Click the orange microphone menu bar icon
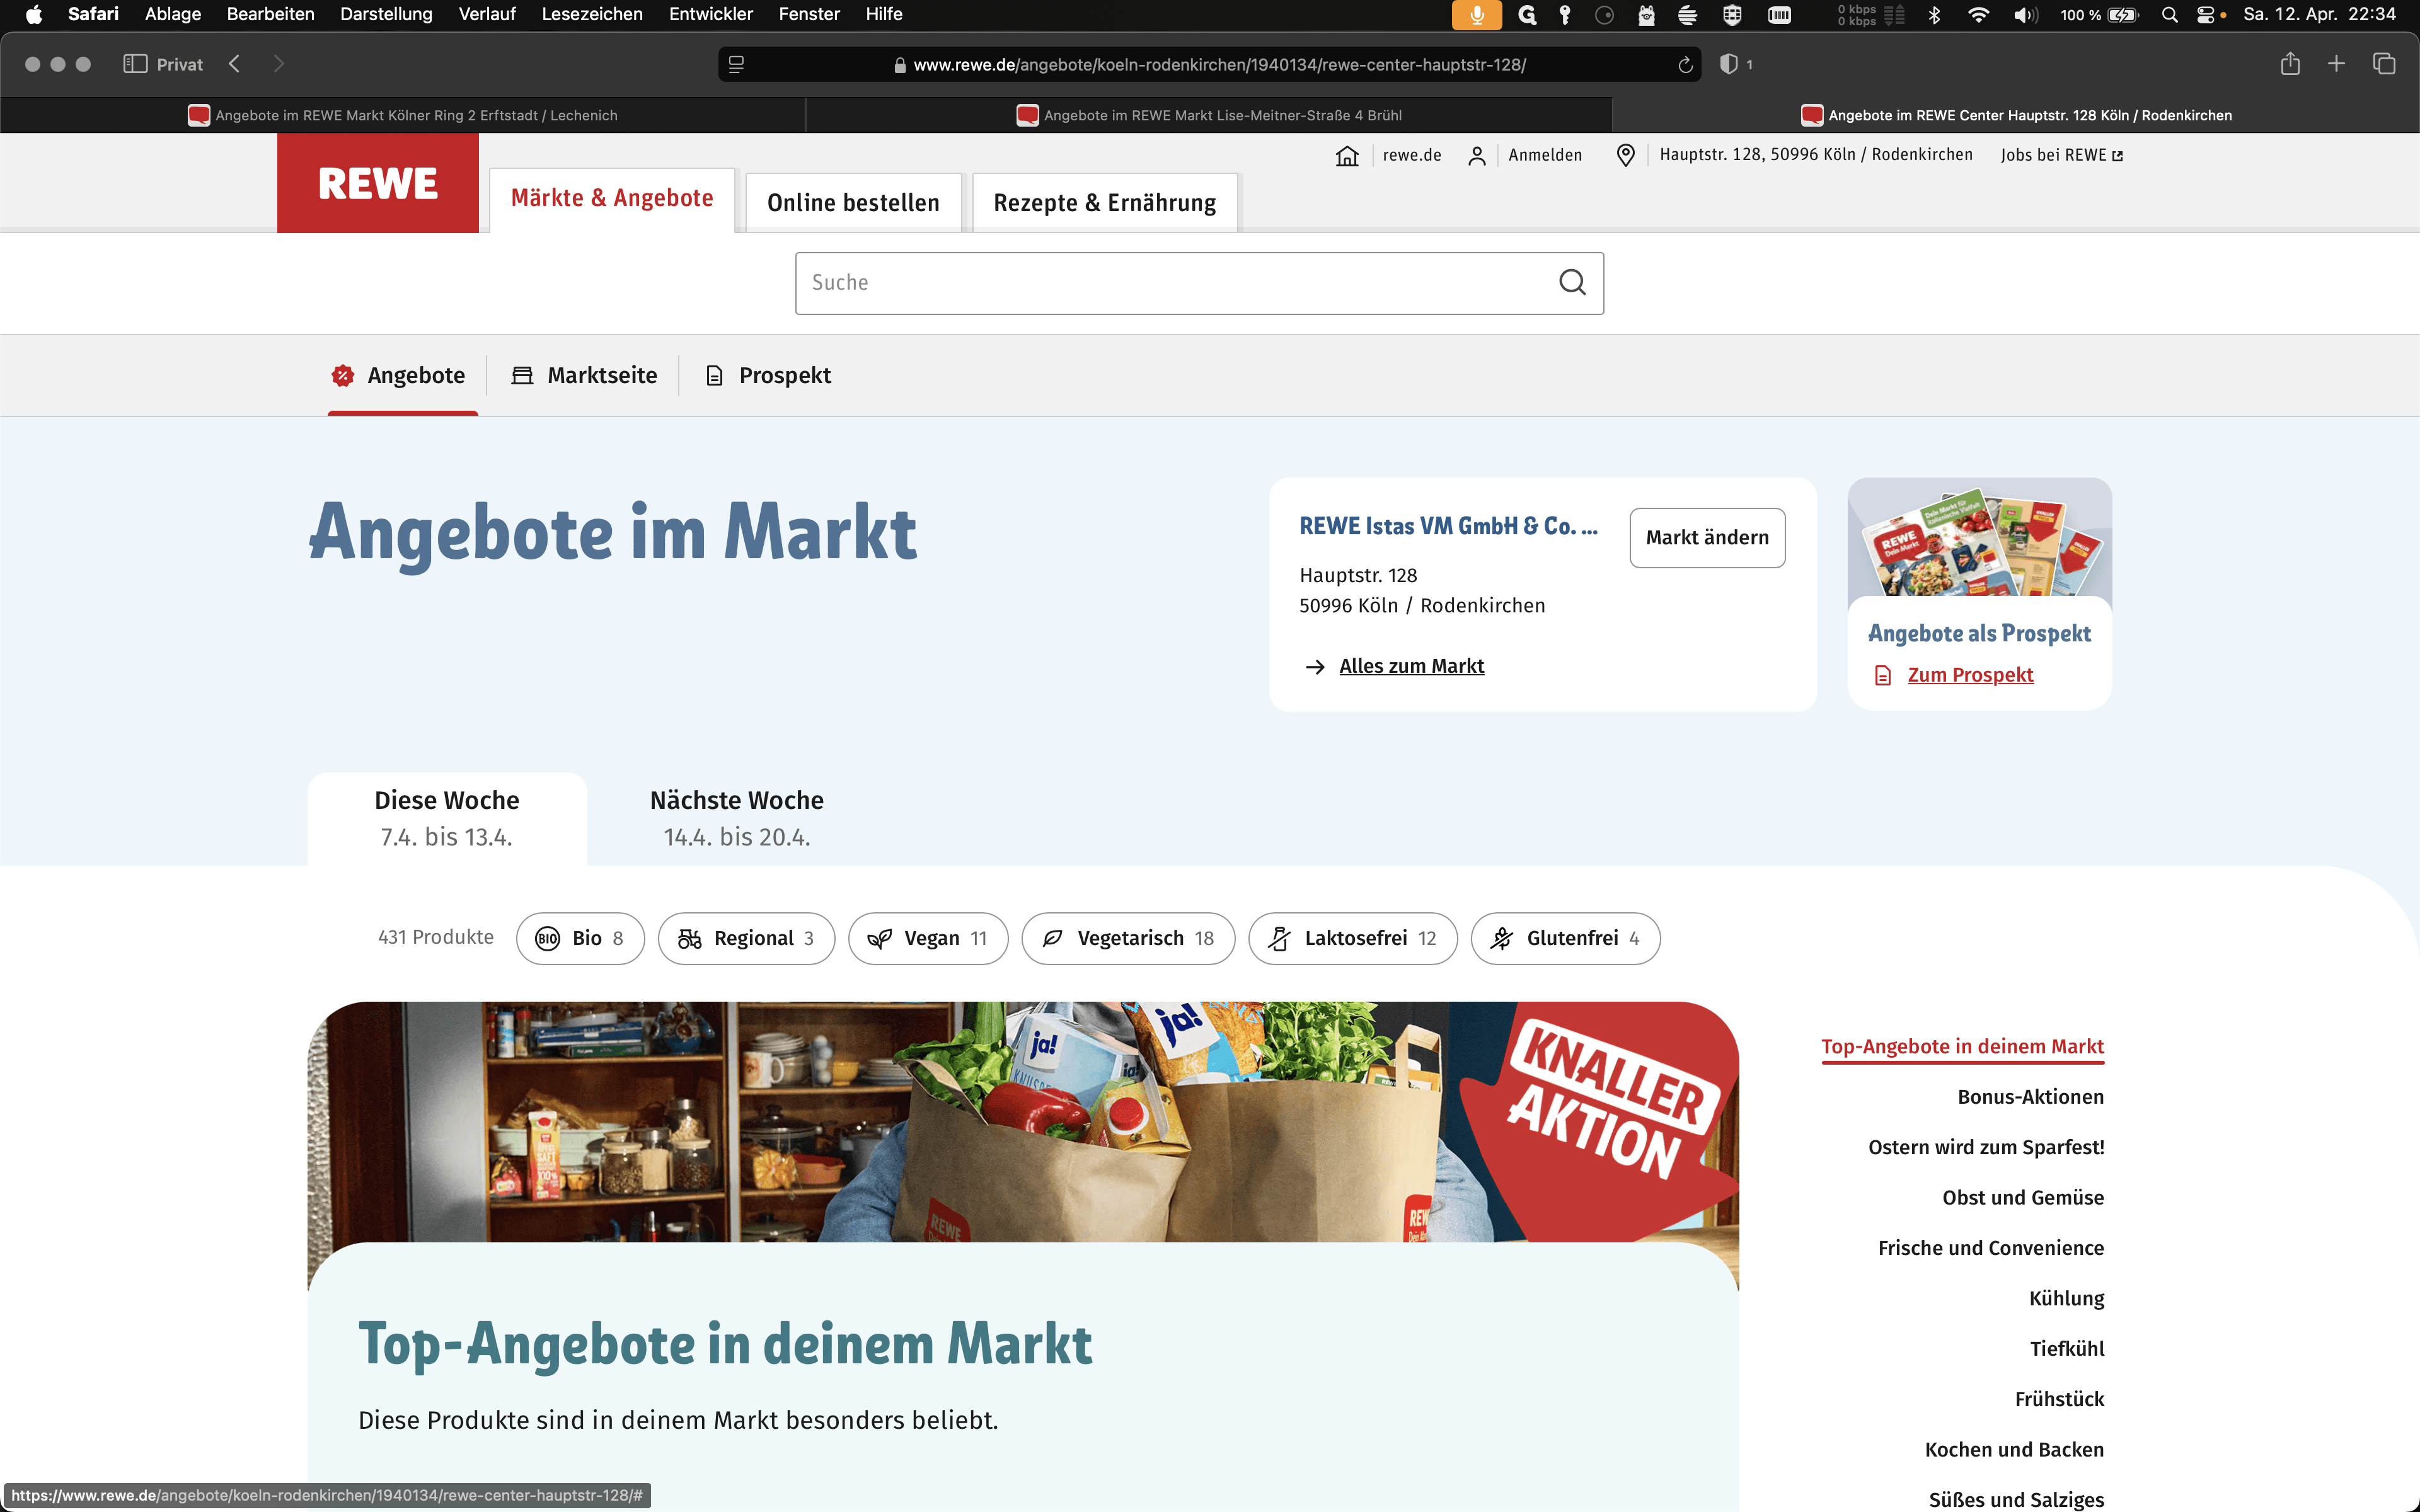Image resolution: width=2420 pixels, height=1512 pixels. [1476, 14]
